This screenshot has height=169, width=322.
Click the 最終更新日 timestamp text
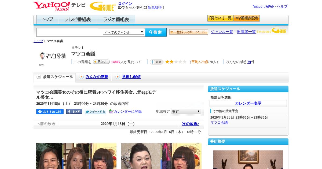(x=165, y=132)
